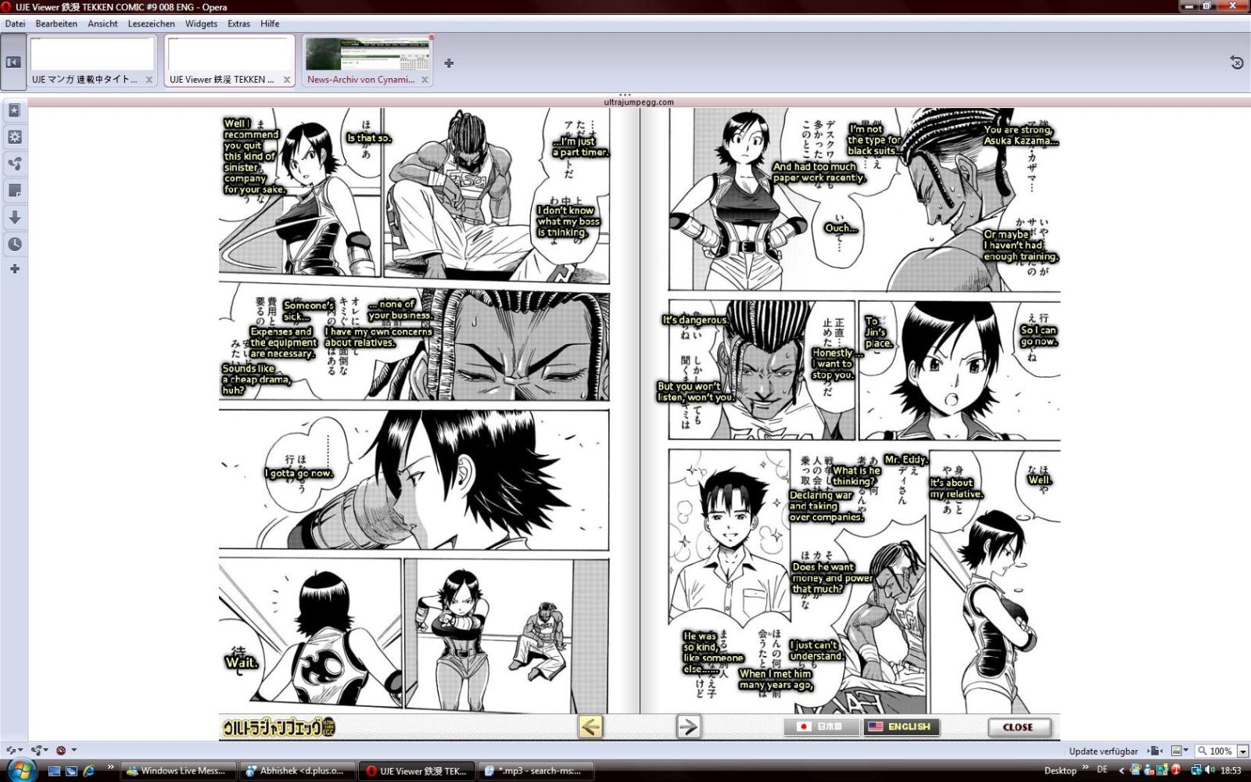Open the Widgets panel gear icon
The width and height of the screenshot is (1251, 782).
(14, 137)
